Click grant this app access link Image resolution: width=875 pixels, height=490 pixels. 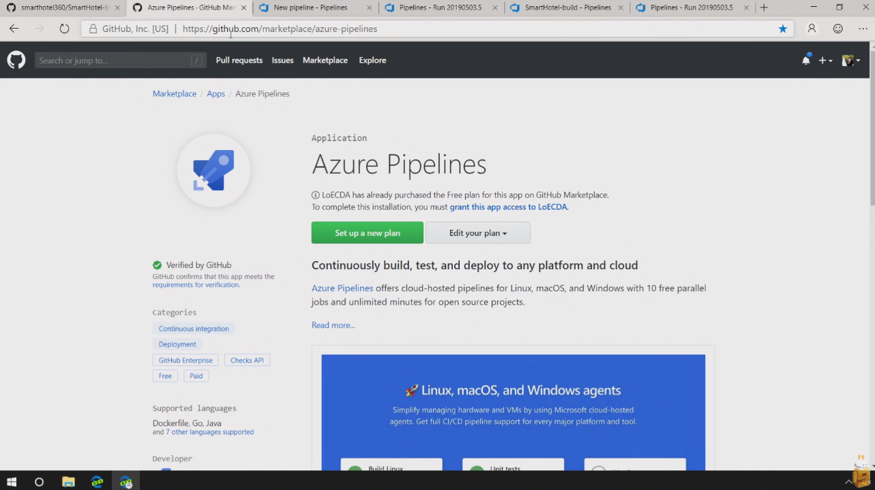tap(508, 206)
